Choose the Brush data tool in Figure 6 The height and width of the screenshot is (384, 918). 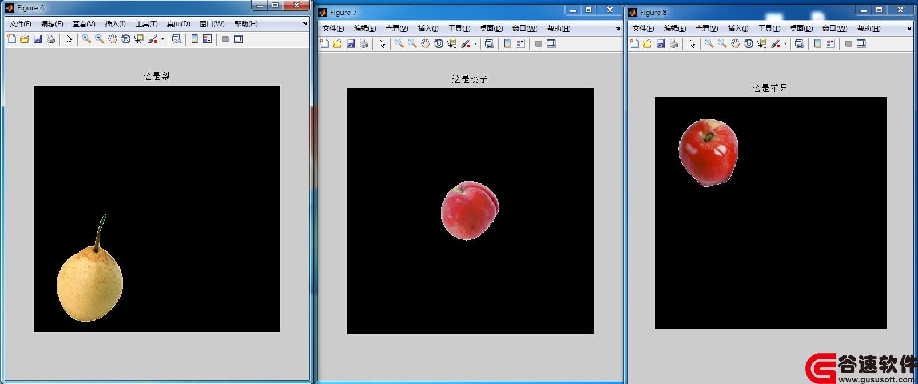point(153,39)
